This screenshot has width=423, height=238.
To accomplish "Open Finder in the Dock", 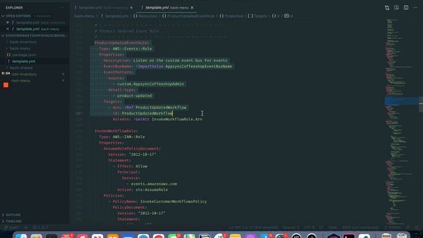I will pyautogui.click(x=21, y=236).
